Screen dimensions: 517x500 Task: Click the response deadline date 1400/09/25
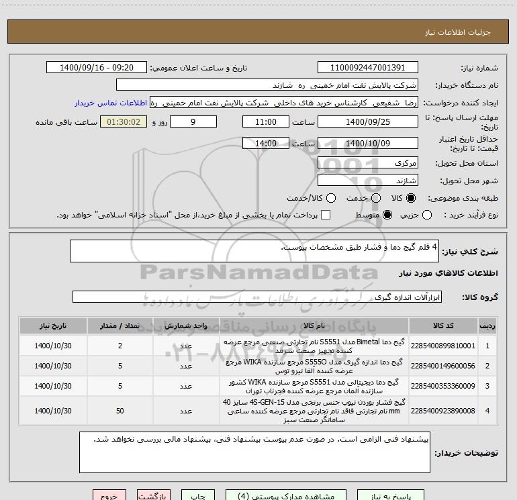click(368, 121)
